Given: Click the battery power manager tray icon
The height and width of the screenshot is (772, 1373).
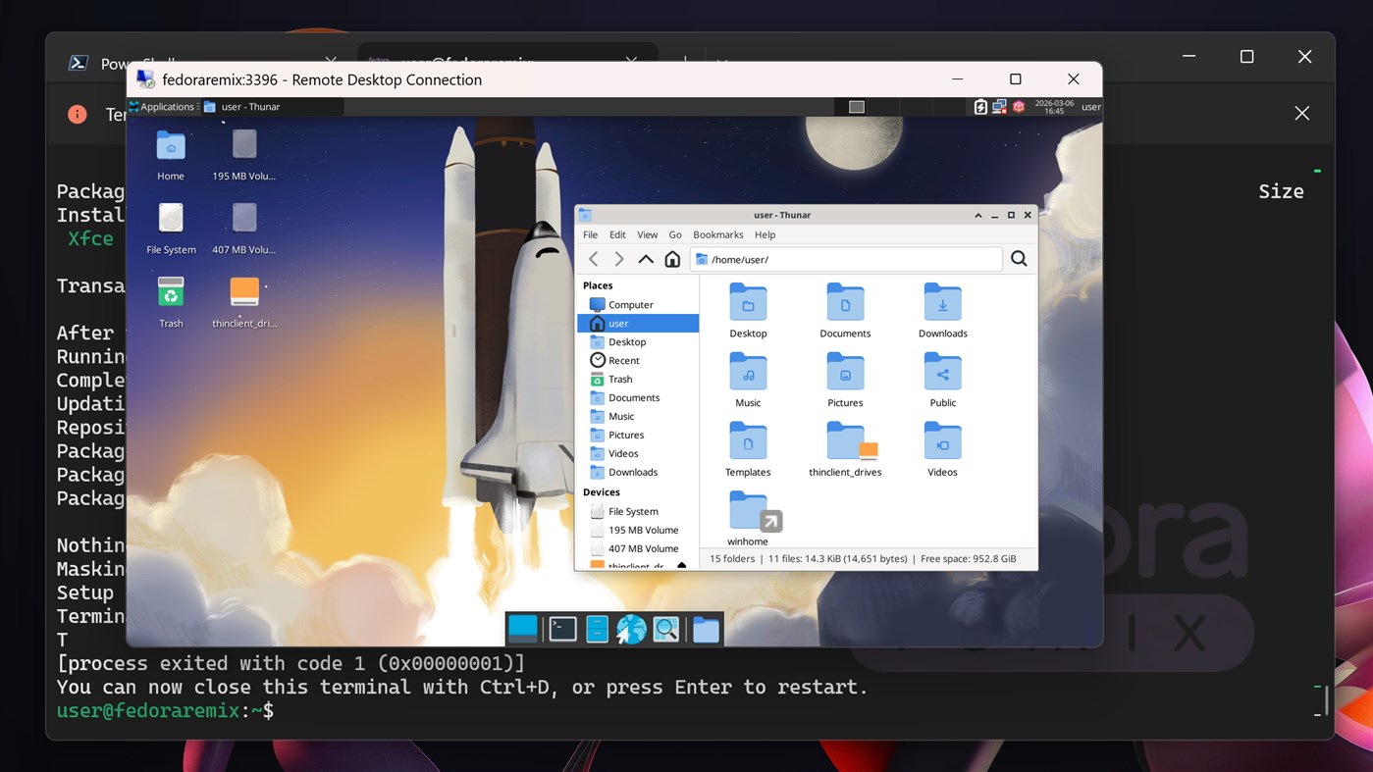Looking at the screenshot, I should click(980, 107).
